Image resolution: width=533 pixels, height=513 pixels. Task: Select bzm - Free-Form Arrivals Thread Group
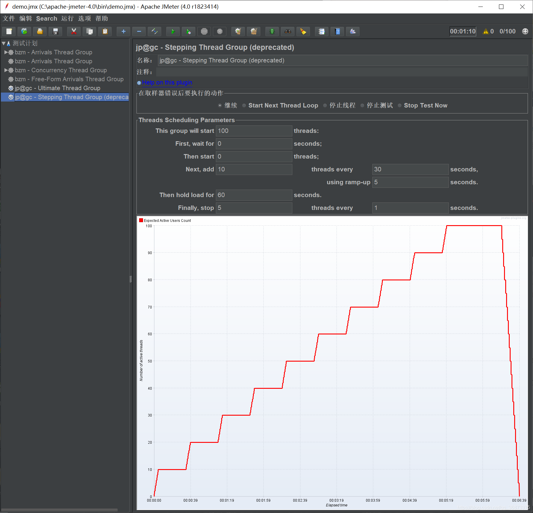(x=69, y=79)
